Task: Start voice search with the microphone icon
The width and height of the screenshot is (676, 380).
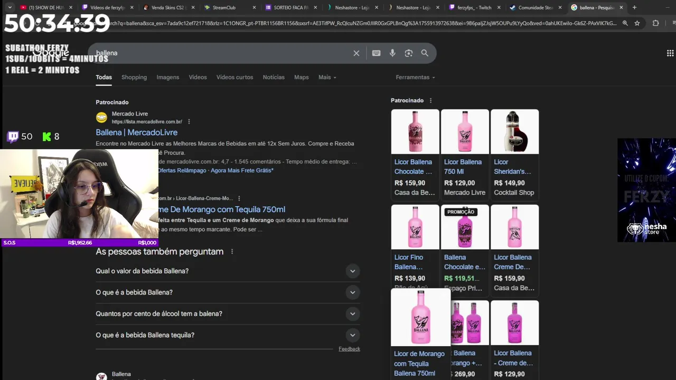Action: [x=392, y=53]
